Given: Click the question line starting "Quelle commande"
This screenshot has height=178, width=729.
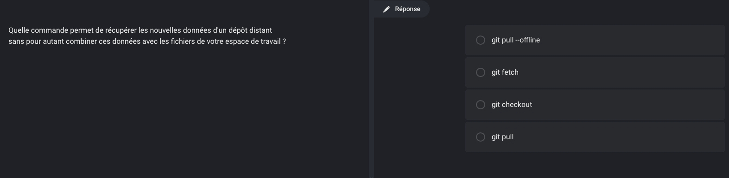Looking at the screenshot, I should point(140,30).
